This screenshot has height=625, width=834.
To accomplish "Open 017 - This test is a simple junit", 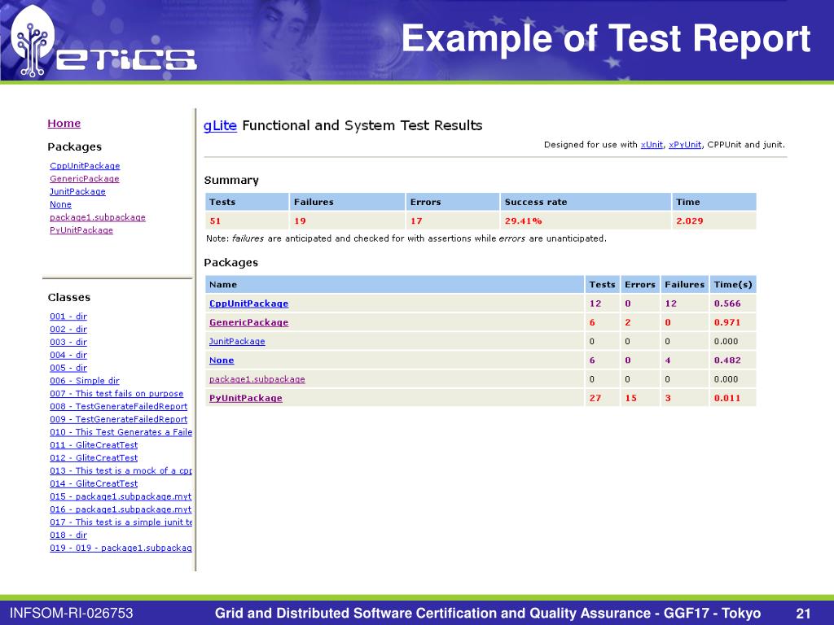I will coord(121,522).
